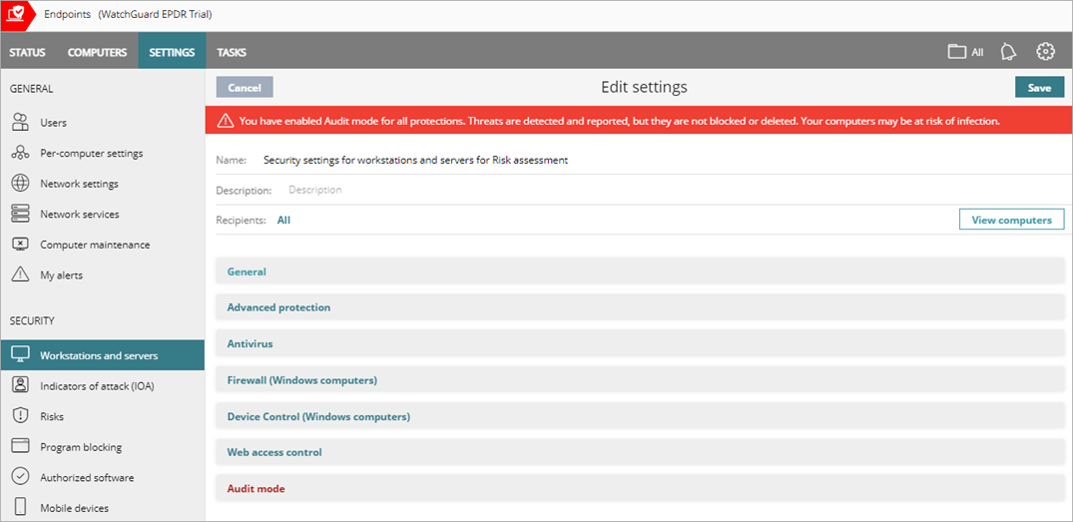Click the Network settings globe icon
This screenshot has width=1073, height=522.
point(21,184)
